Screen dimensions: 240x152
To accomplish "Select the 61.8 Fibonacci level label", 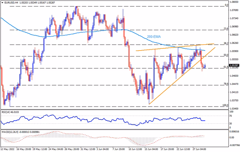I will (226, 67).
